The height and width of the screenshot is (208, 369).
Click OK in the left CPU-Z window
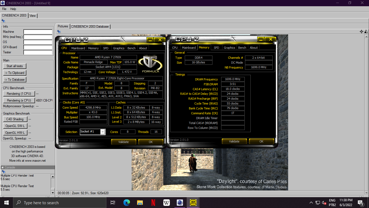pyautogui.click(x=151, y=142)
